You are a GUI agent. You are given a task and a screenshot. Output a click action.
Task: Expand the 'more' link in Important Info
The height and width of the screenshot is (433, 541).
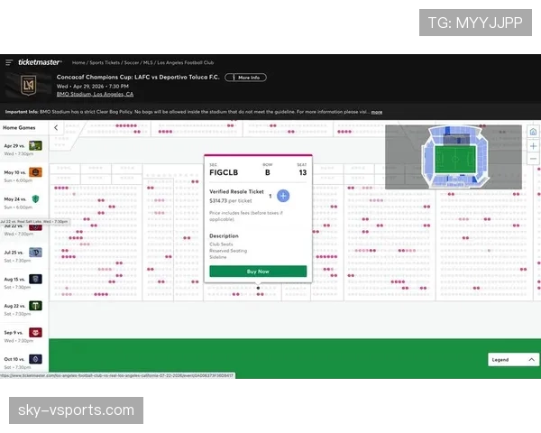pos(376,112)
